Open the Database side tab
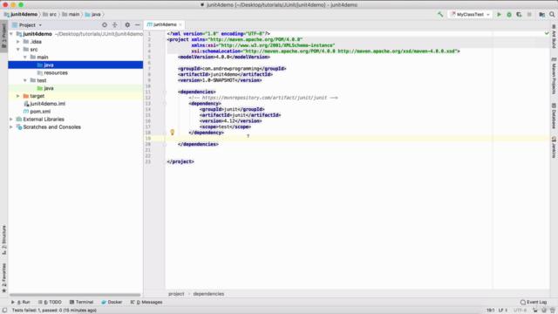This screenshot has width=558, height=314. click(554, 116)
